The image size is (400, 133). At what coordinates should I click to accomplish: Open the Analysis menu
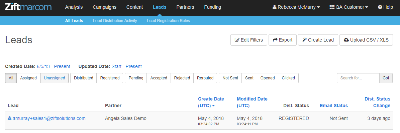tap(74, 7)
